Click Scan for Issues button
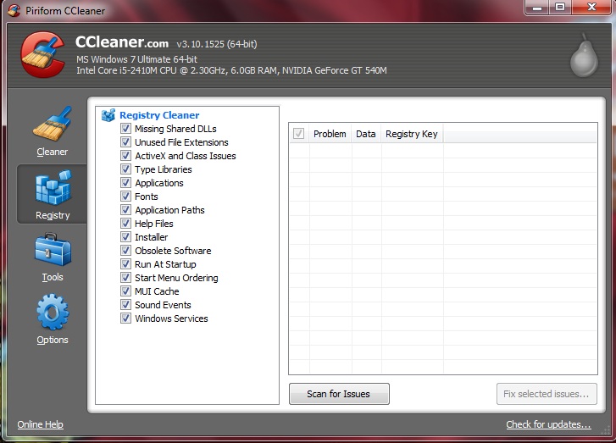This screenshot has width=616, height=443. 339,394
